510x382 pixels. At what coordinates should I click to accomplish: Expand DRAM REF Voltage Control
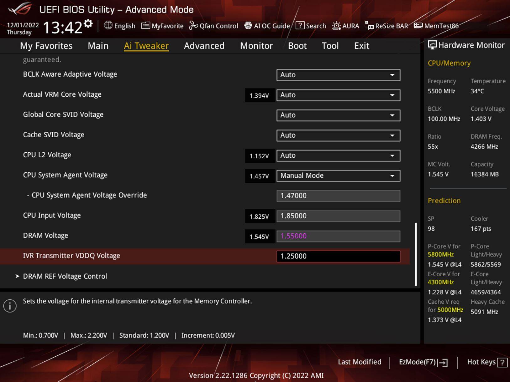[65, 276]
